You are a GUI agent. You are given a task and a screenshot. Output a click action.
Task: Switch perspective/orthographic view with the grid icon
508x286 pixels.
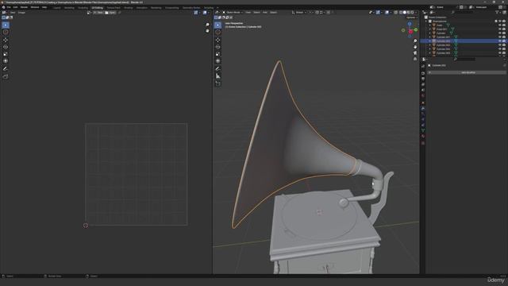click(415, 59)
